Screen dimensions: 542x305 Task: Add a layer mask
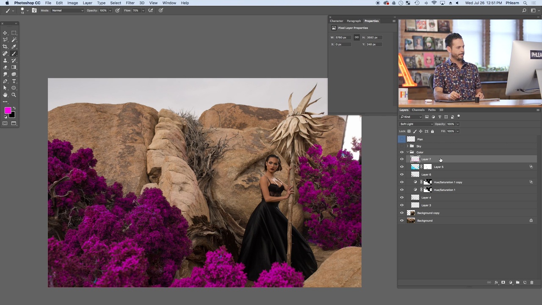coord(503,283)
